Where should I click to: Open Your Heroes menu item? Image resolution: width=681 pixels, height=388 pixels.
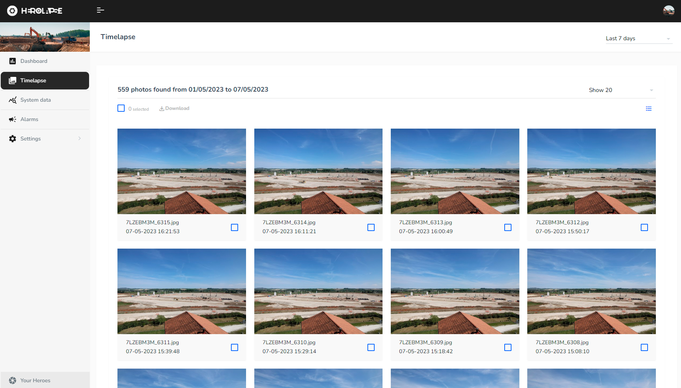(x=45, y=380)
